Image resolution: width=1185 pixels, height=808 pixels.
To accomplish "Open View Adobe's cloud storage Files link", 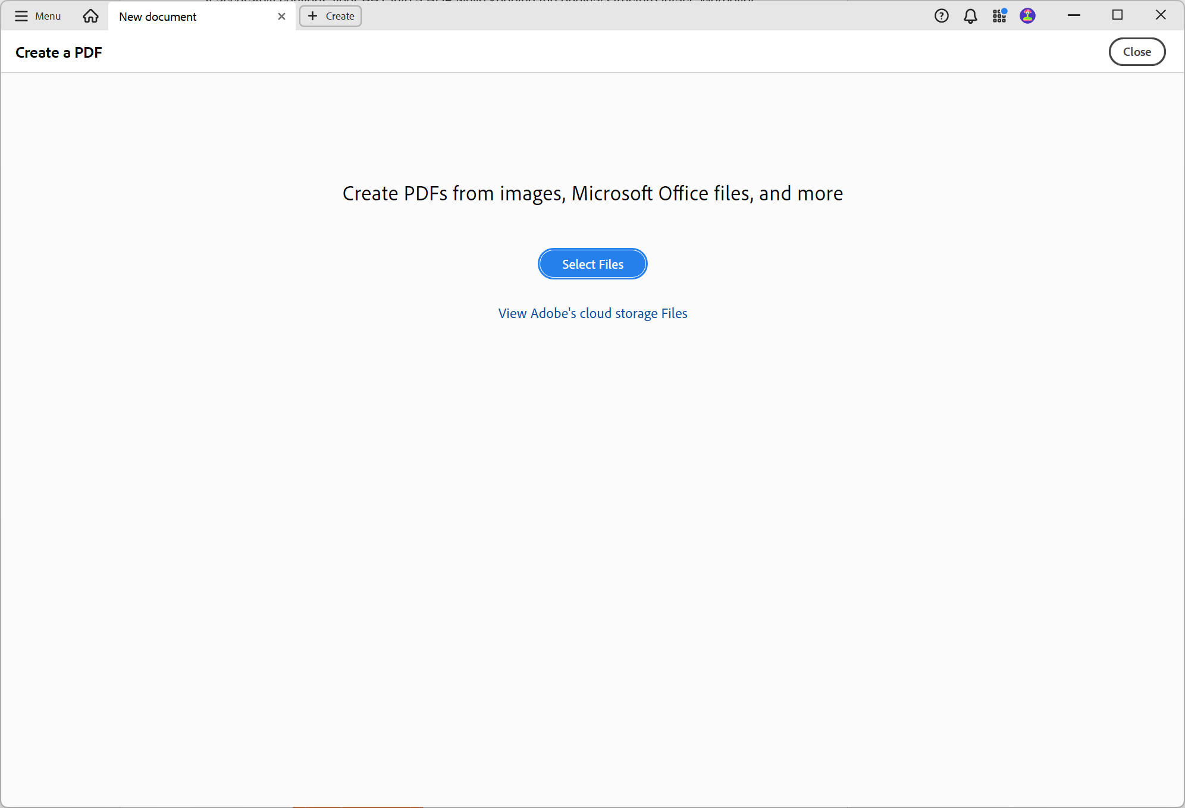I will point(592,313).
